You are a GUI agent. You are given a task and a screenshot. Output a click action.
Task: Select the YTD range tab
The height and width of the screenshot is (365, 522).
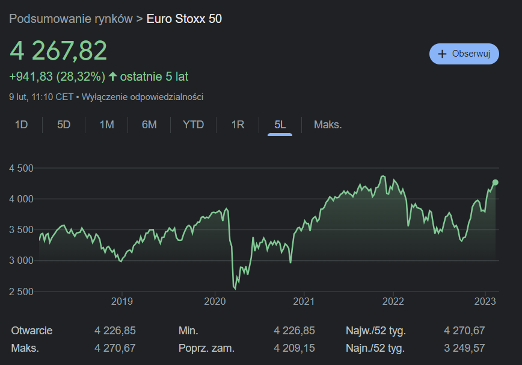[193, 125]
